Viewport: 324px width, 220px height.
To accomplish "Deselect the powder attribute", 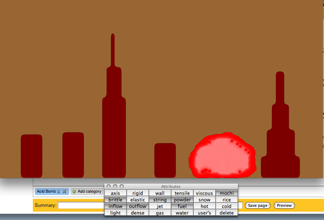I will click(182, 200).
